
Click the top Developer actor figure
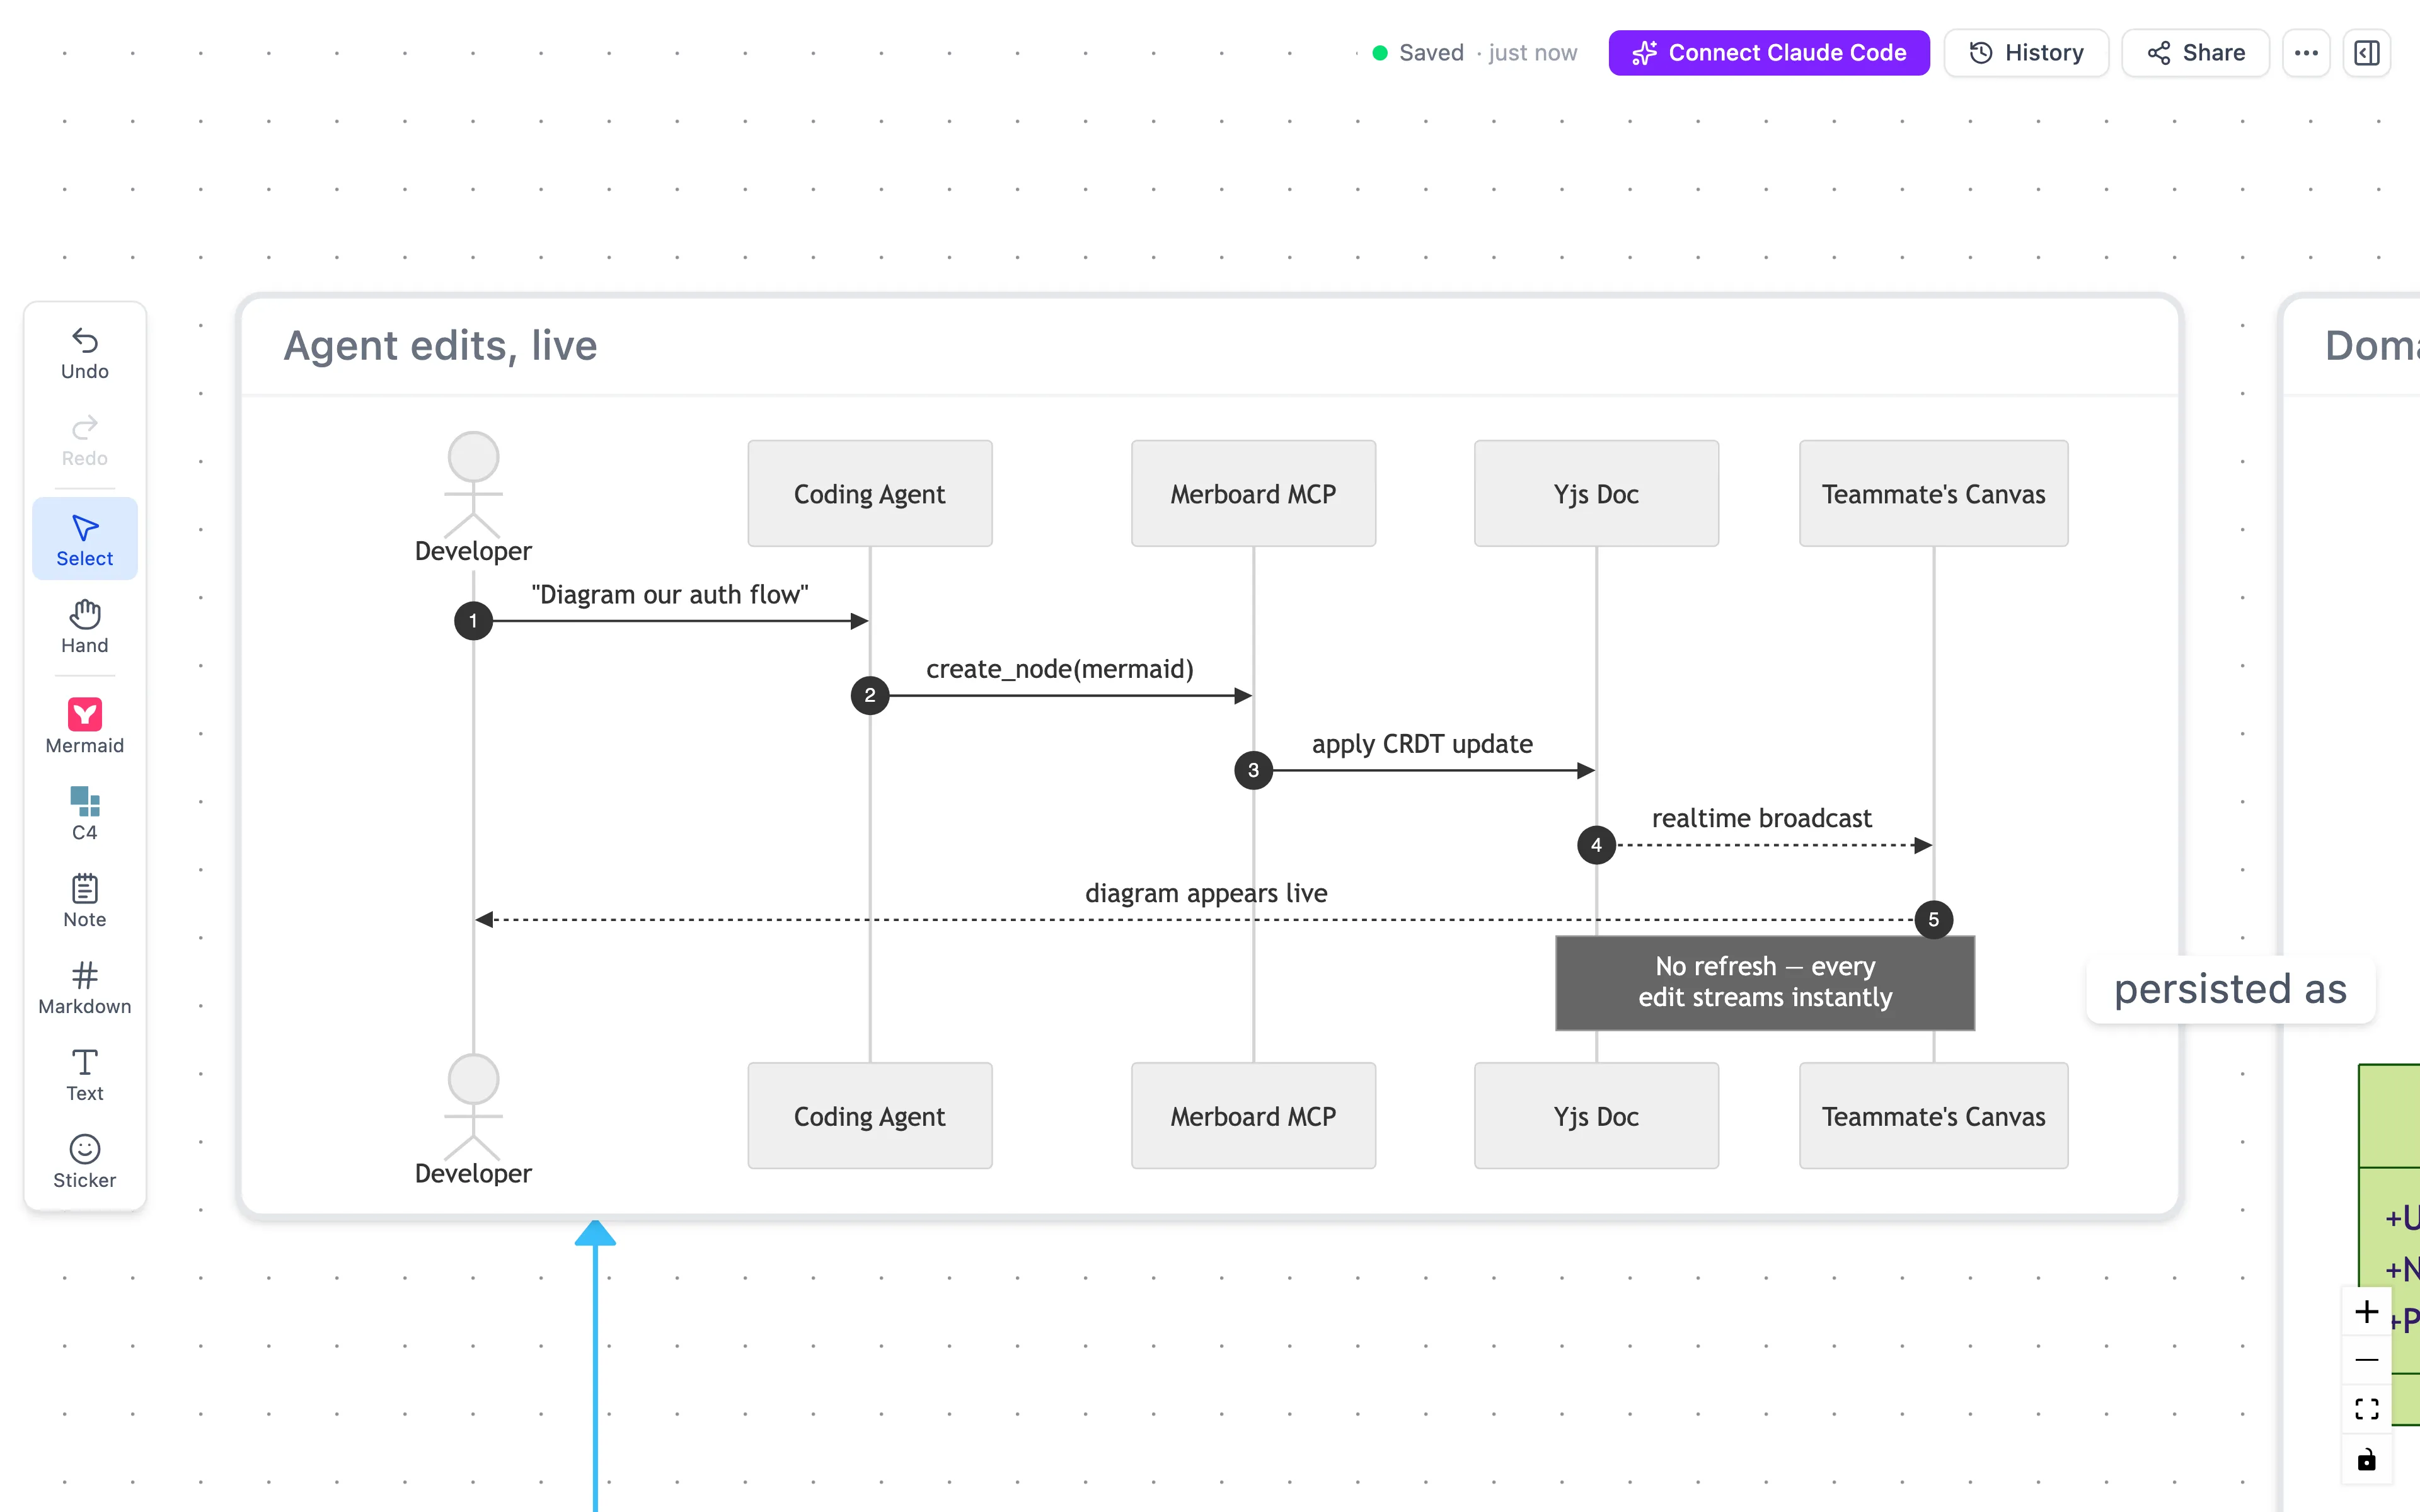(x=473, y=497)
